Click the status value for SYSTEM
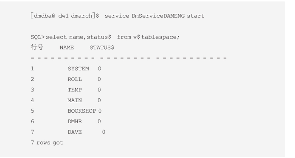 (x=99, y=69)
